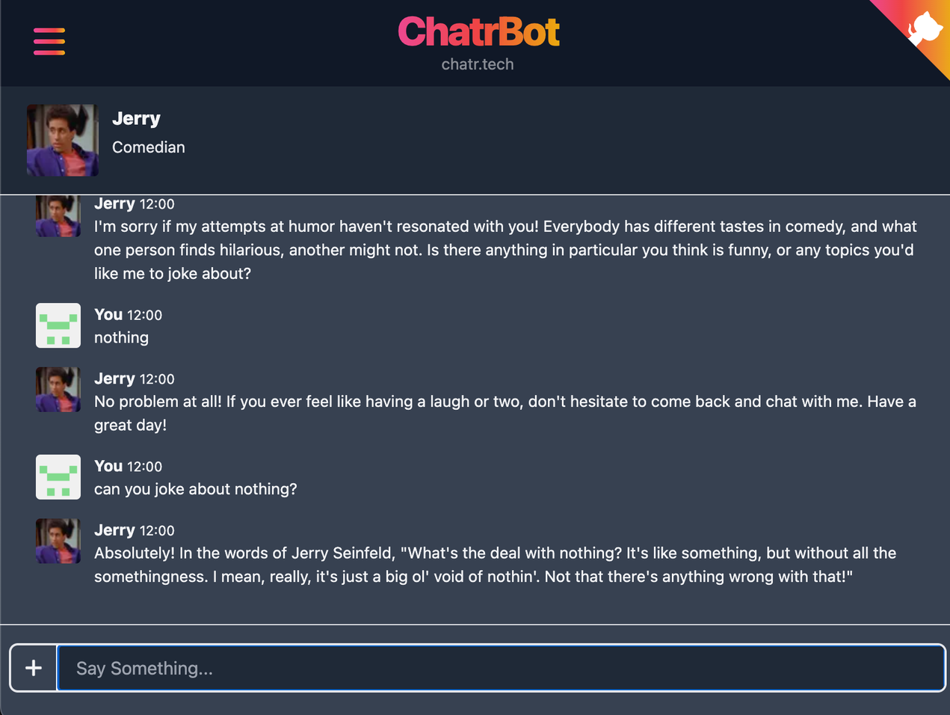
Task: Click Jerry's small avatar beside his apology message
Action: [x=58, y=215]
